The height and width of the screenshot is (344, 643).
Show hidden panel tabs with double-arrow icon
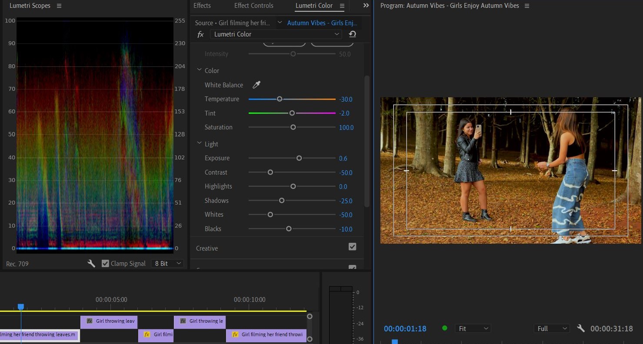(366, 5)
